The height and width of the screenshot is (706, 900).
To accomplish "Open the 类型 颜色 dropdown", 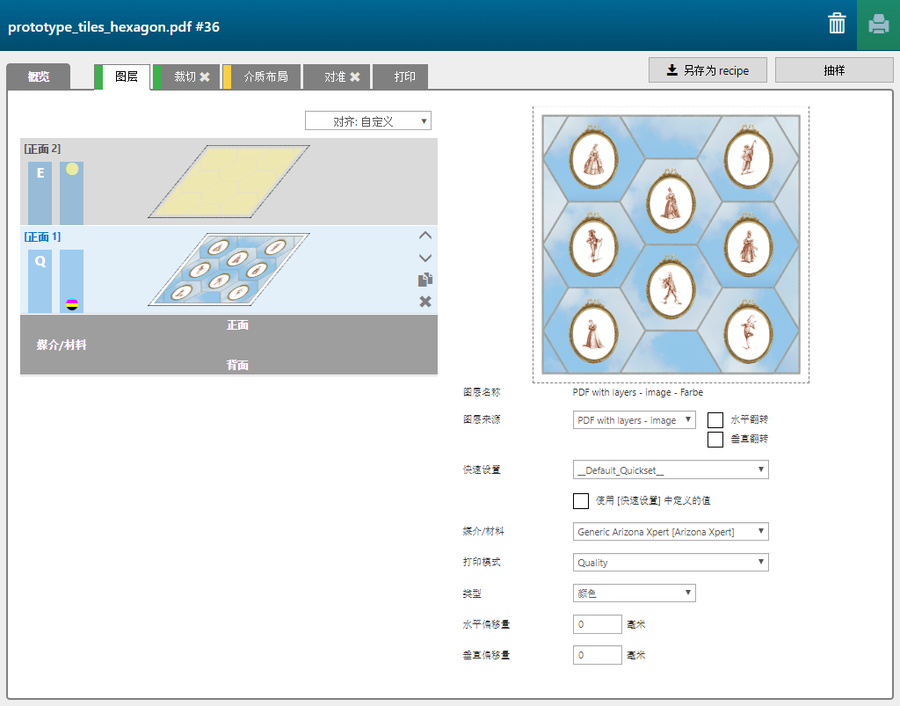I will [x=635, y=593].
